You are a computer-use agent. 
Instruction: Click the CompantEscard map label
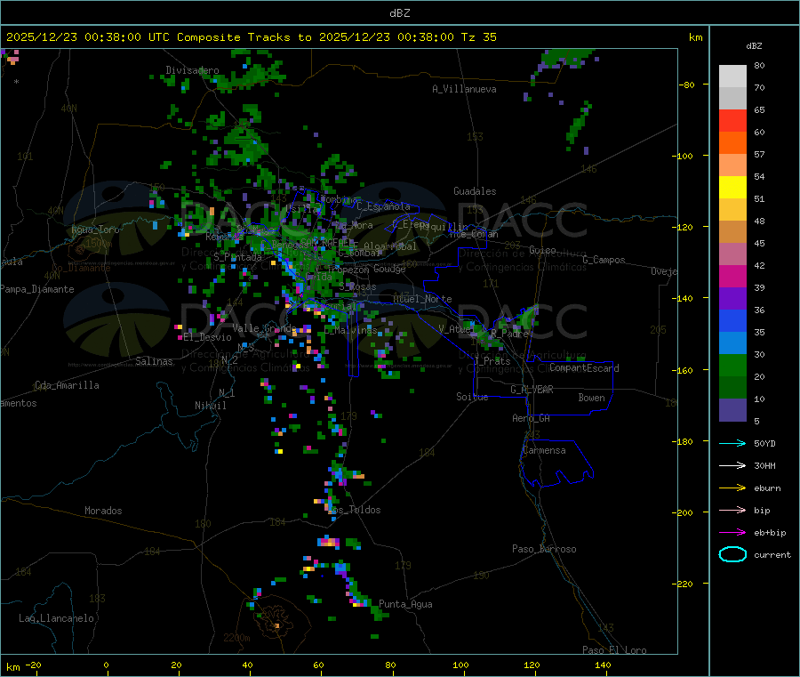click(x=584, y=368)
